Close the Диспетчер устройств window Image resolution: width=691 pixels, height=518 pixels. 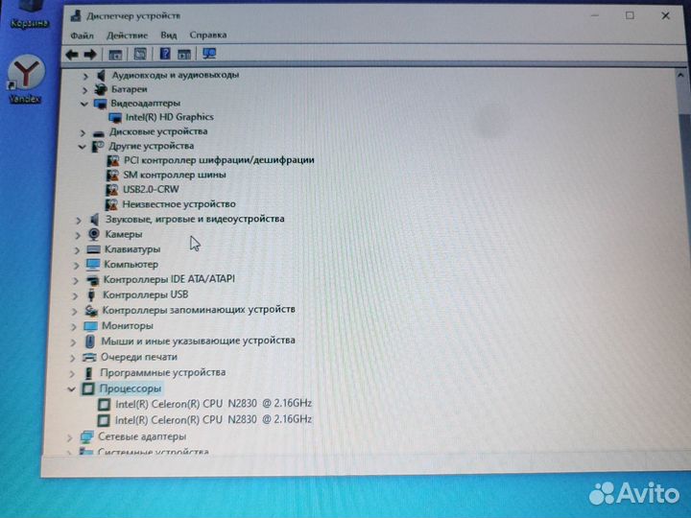[x=665, y=16]
